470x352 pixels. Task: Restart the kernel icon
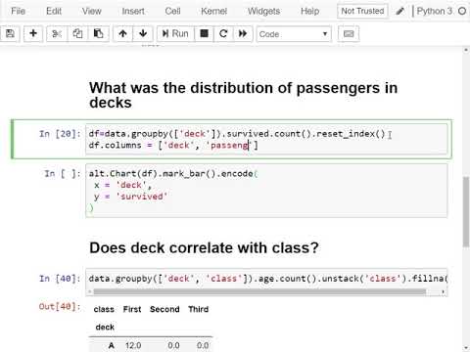click(223, 33)
